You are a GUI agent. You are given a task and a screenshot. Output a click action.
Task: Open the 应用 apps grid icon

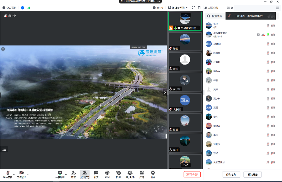tap(142, 174)
